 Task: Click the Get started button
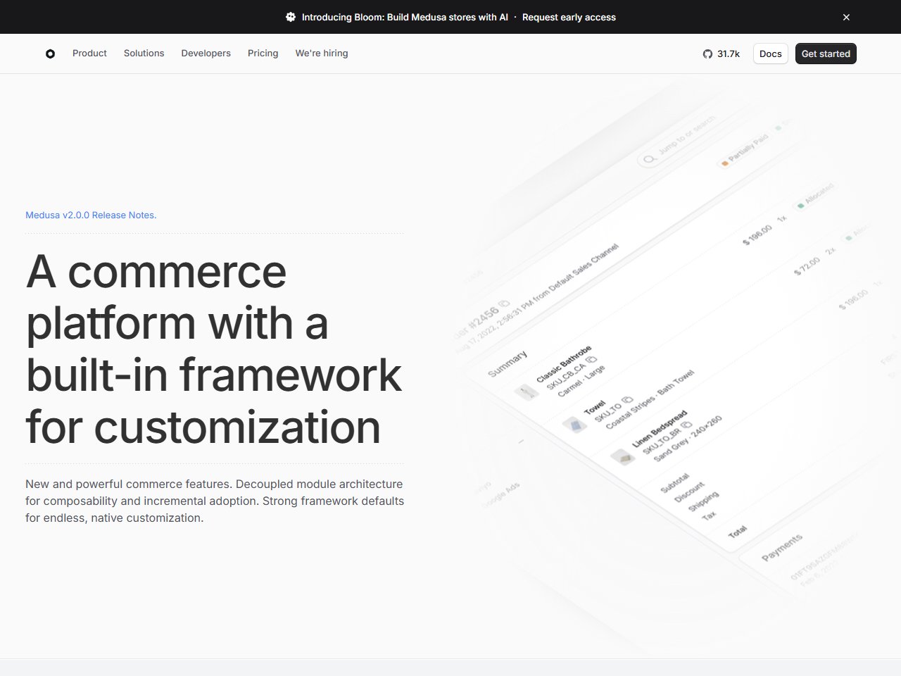(826, 54)
